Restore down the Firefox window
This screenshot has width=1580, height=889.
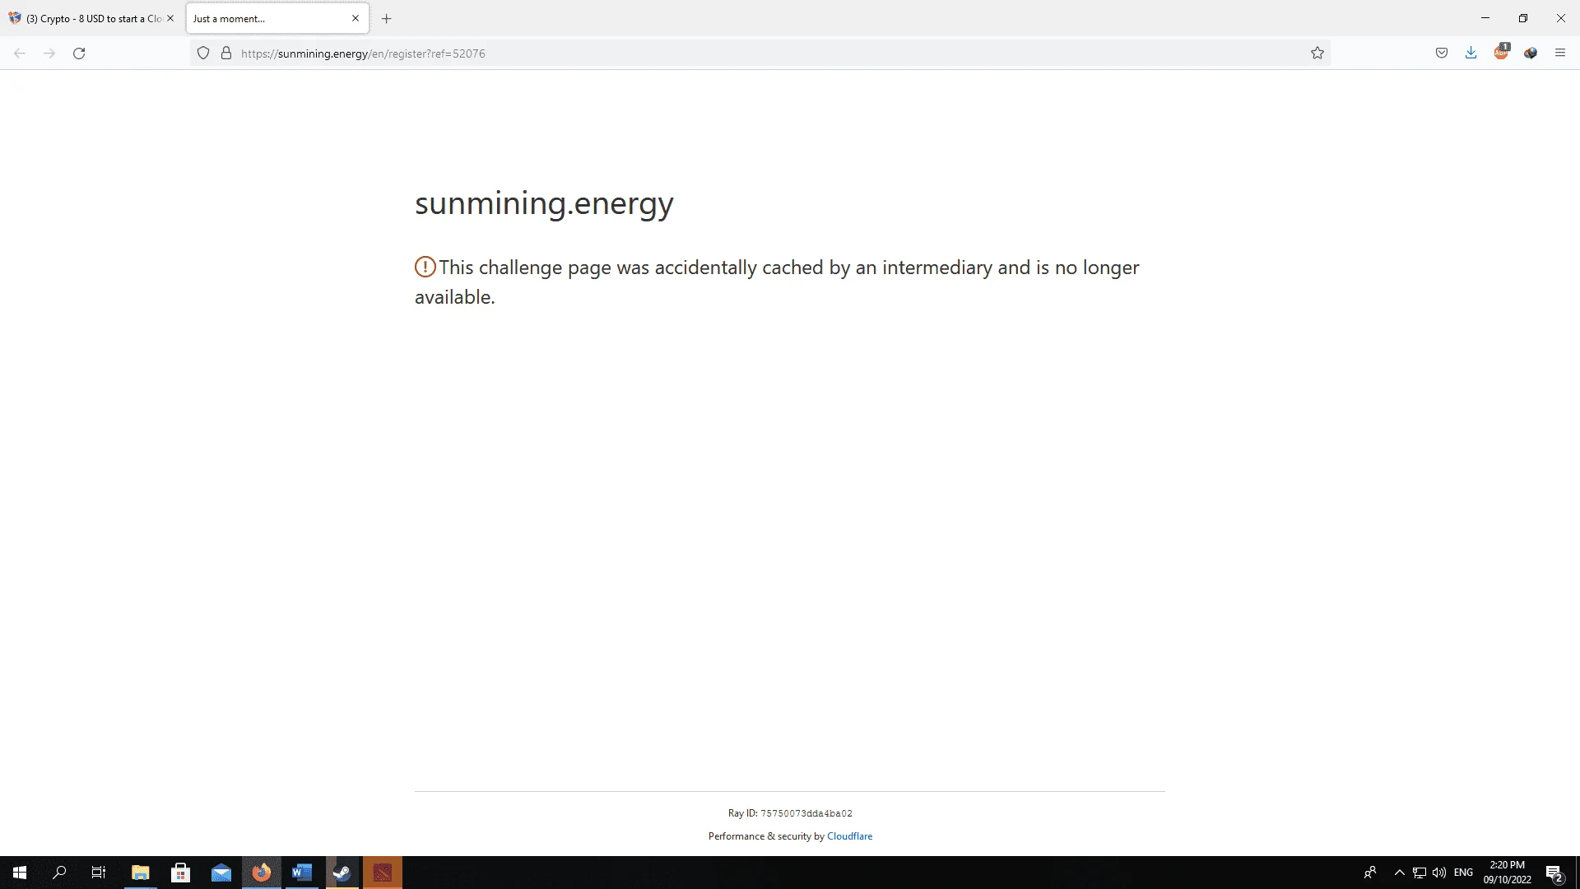(x=1523, y=18)
